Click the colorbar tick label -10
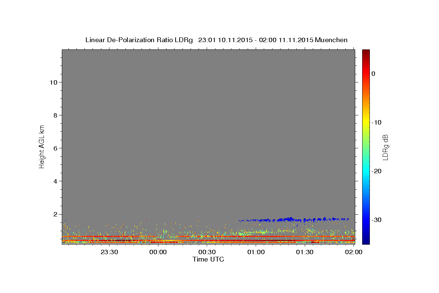This screenshot has width=439, height=293. (376, 122)
